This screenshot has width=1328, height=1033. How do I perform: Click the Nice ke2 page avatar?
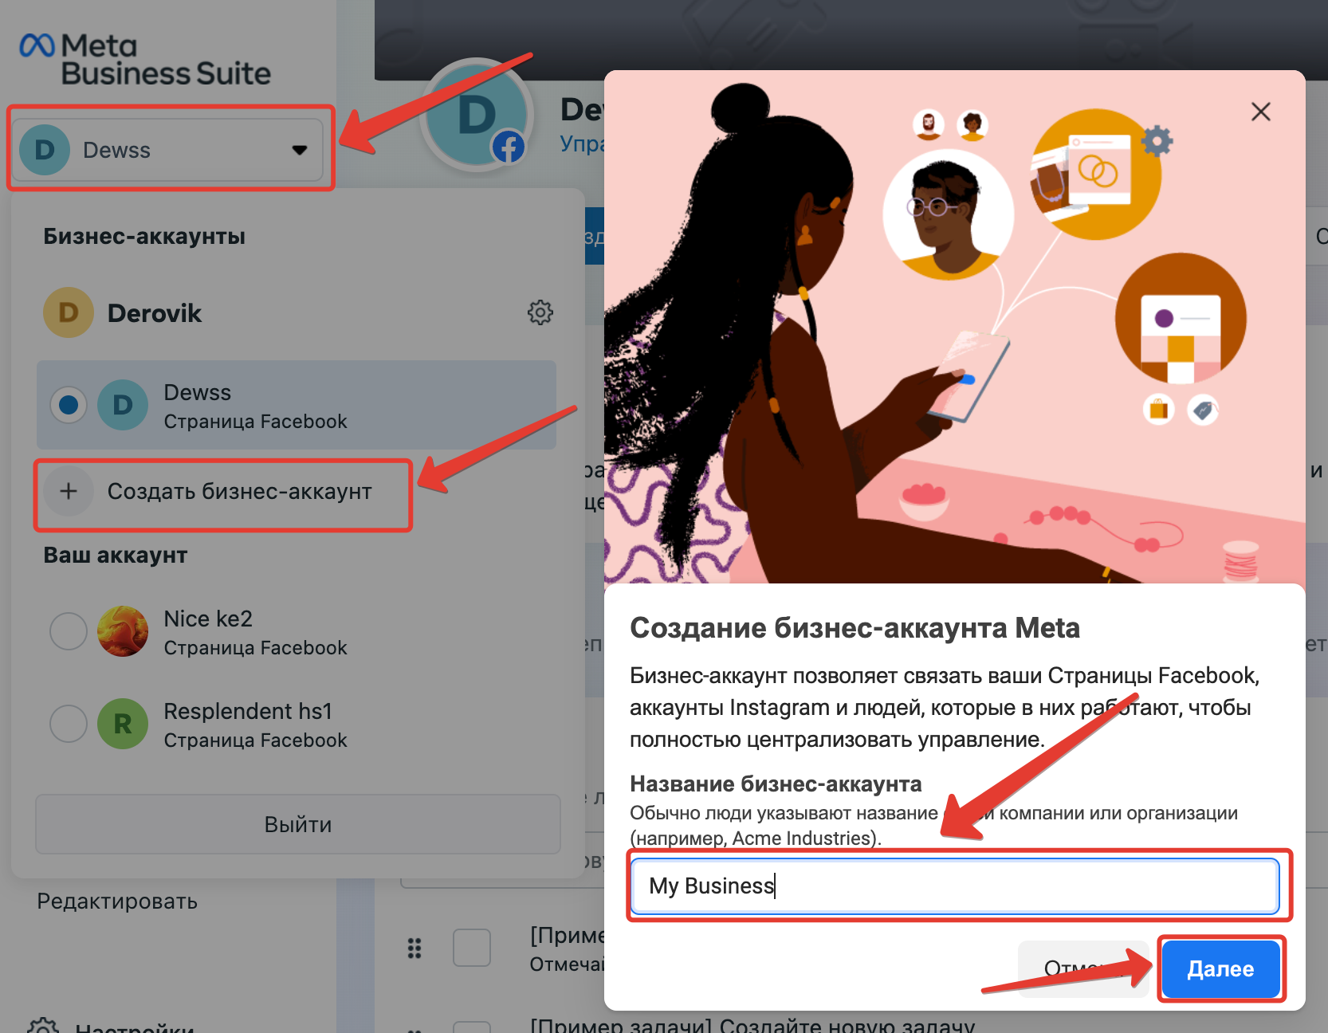pos(123,631)
